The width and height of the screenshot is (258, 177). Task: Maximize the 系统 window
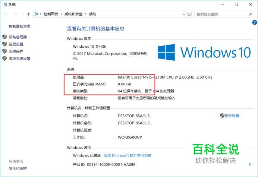[x=236, y=4]
